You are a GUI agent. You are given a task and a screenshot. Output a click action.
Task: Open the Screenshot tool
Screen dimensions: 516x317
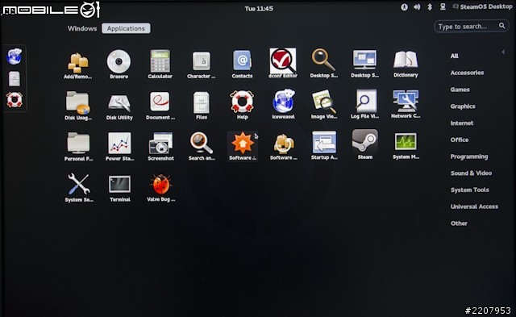click(x=160, y=147)
